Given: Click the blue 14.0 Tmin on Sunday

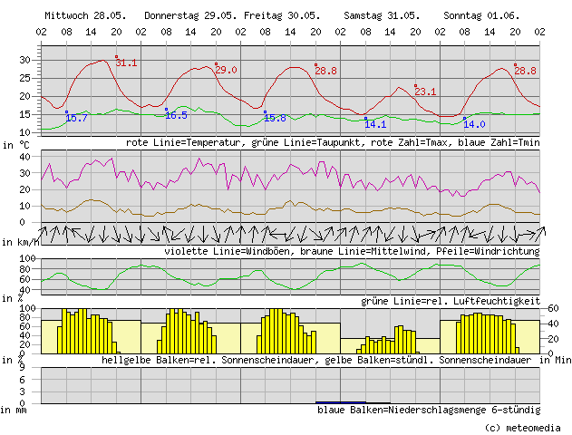Looking at the screenshot, I should coord(475,124).
